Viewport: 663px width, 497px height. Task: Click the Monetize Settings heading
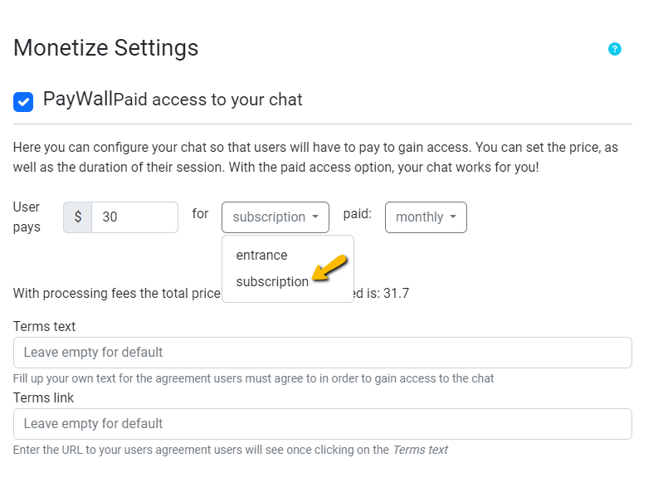[105, 48]
